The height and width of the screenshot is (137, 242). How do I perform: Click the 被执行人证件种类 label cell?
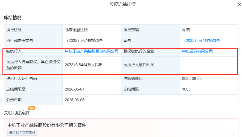coord(150,65)
